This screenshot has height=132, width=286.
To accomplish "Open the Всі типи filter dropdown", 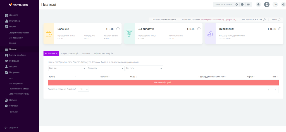I will tap(144, 68).
